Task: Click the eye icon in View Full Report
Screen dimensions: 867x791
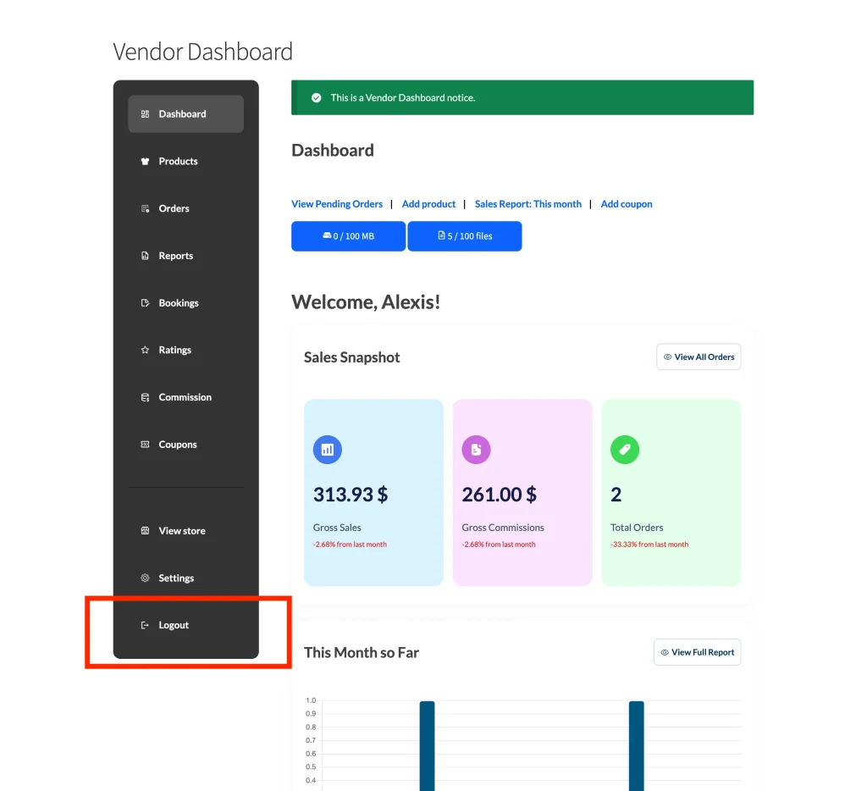Action: point(665,653)
